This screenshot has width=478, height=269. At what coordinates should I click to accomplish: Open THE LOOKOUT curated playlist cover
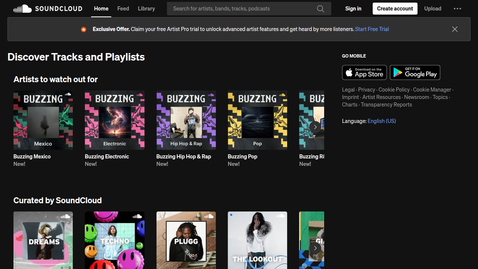click(x=258, y=240)
